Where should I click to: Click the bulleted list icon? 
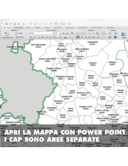tap(78, 33)
